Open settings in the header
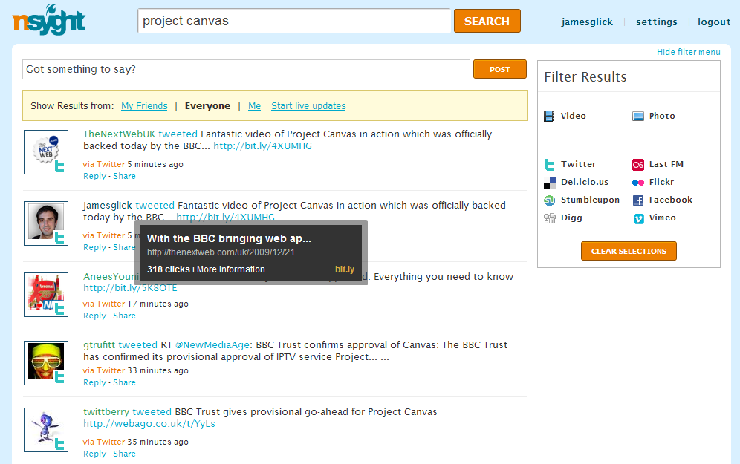The width and height of the screenshot is (740, 464). click(657, 22)
